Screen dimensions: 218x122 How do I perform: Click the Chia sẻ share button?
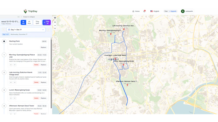coord(47,23)
